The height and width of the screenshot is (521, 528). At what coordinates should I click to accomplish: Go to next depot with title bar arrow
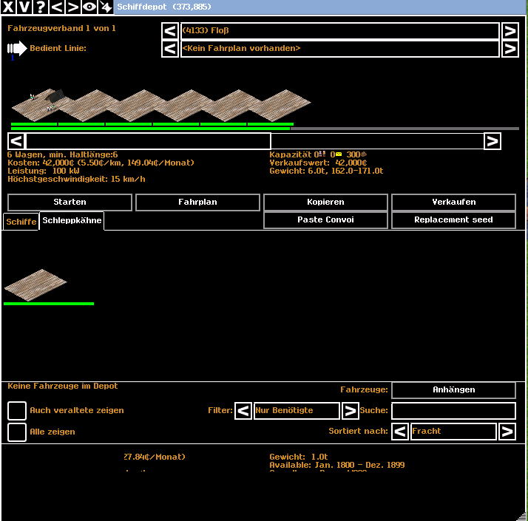[x=73, y=7]
